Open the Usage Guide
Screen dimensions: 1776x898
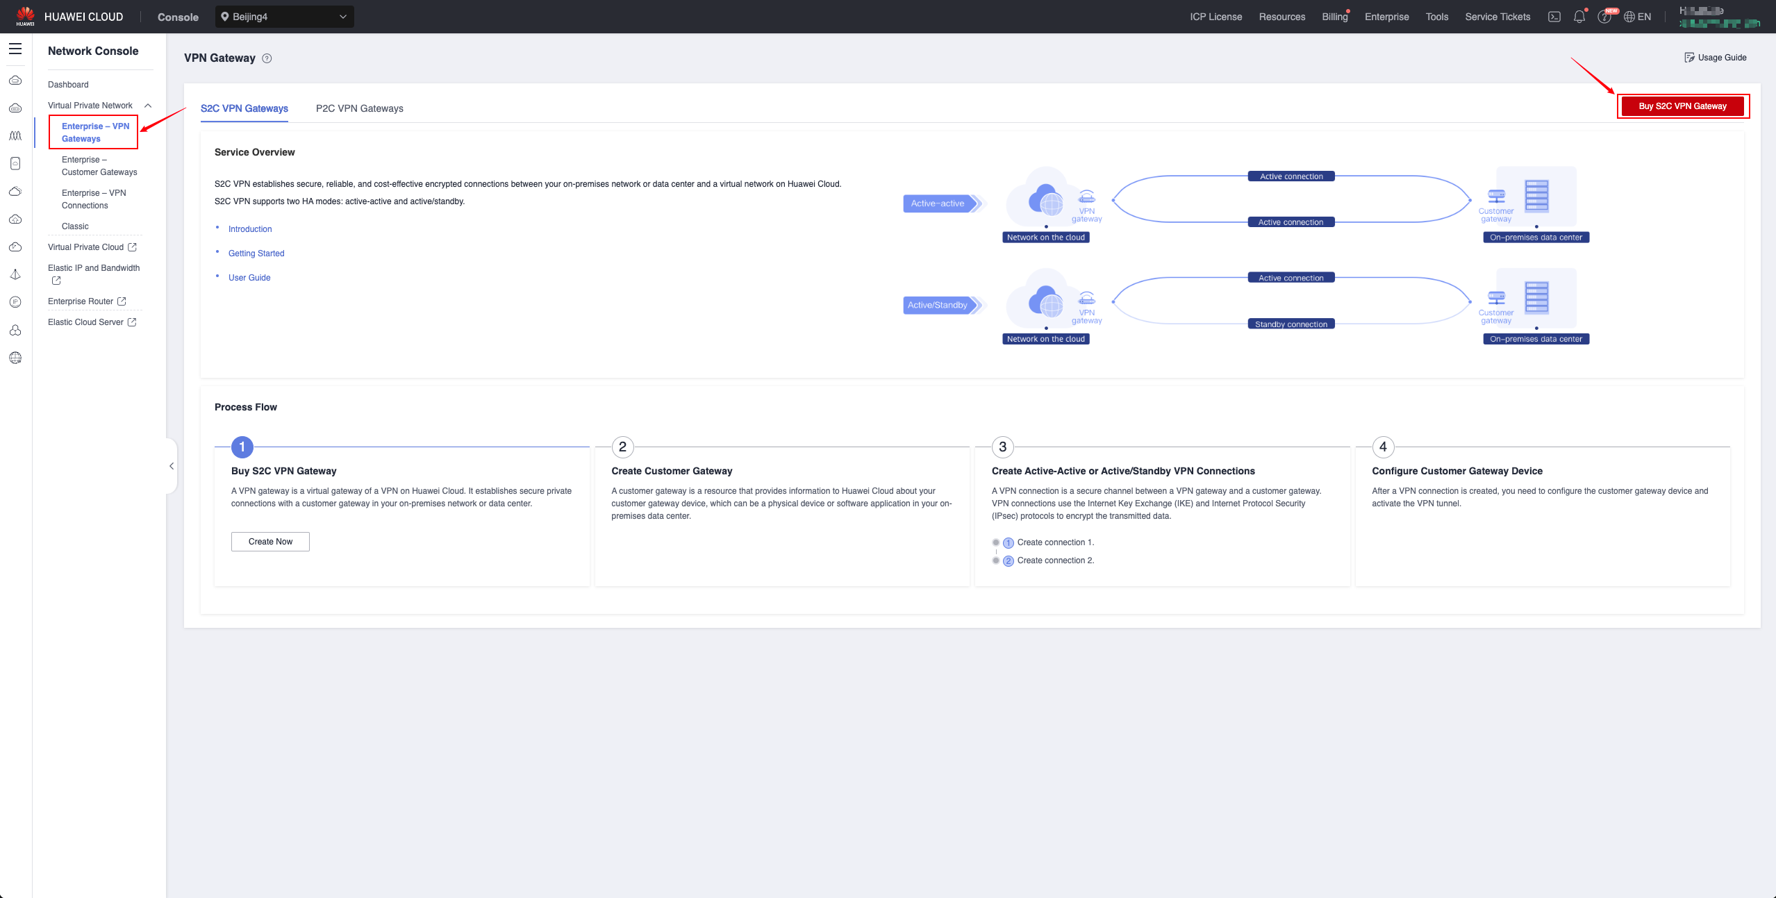pos(1715,58)
